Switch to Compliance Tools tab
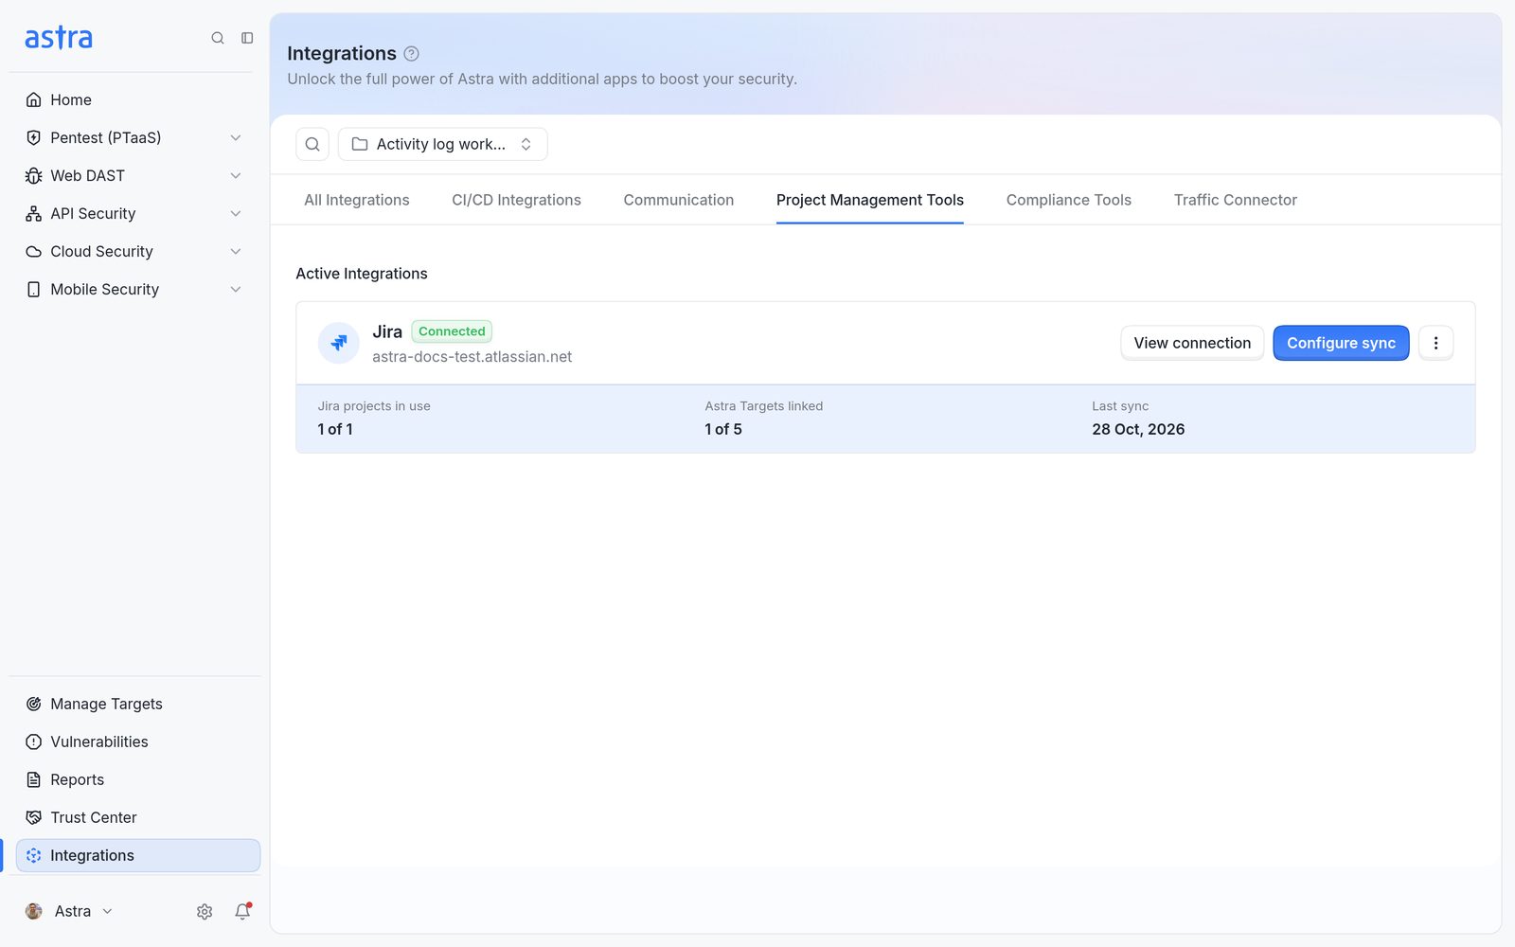 (1068, 200)
